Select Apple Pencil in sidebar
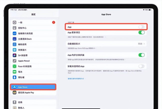The height and width of the screenshot is (109, 162). (34, 61)
